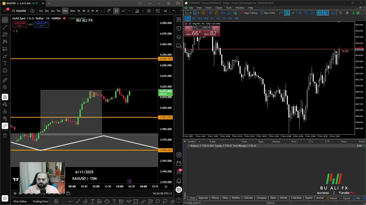Open the History tab in MT5 Toolbox

coord(215,198)
